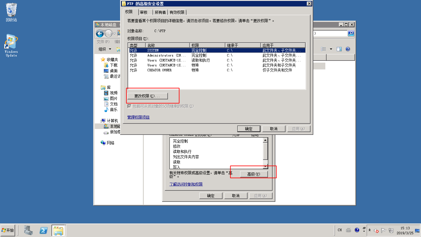Click the Explorer help question mark icon

coord(348,49)
